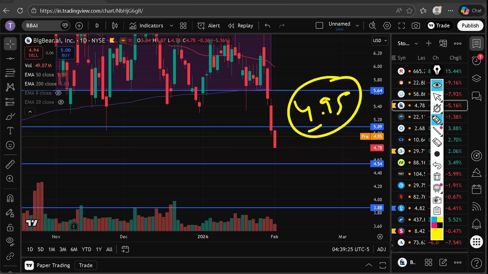Select the 5D date range
The width and height of the screenshot is (488, 274).
click(40, 249)
